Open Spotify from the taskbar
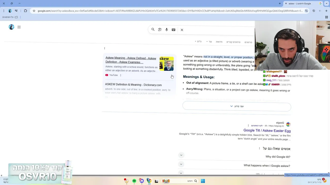Image resolution: width=330 pixels, height=185 pixels. pos(134,181)
